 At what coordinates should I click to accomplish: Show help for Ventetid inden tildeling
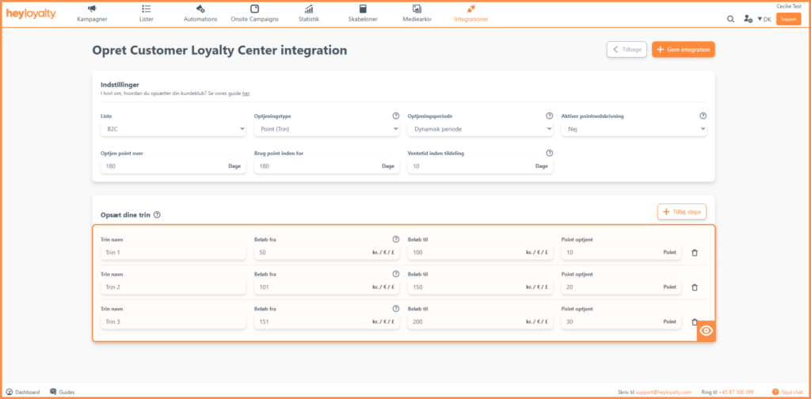[x=550, y=153]
